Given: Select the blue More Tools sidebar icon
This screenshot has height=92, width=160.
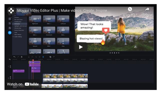Looking at the screenshot, I should coord(10,33).
